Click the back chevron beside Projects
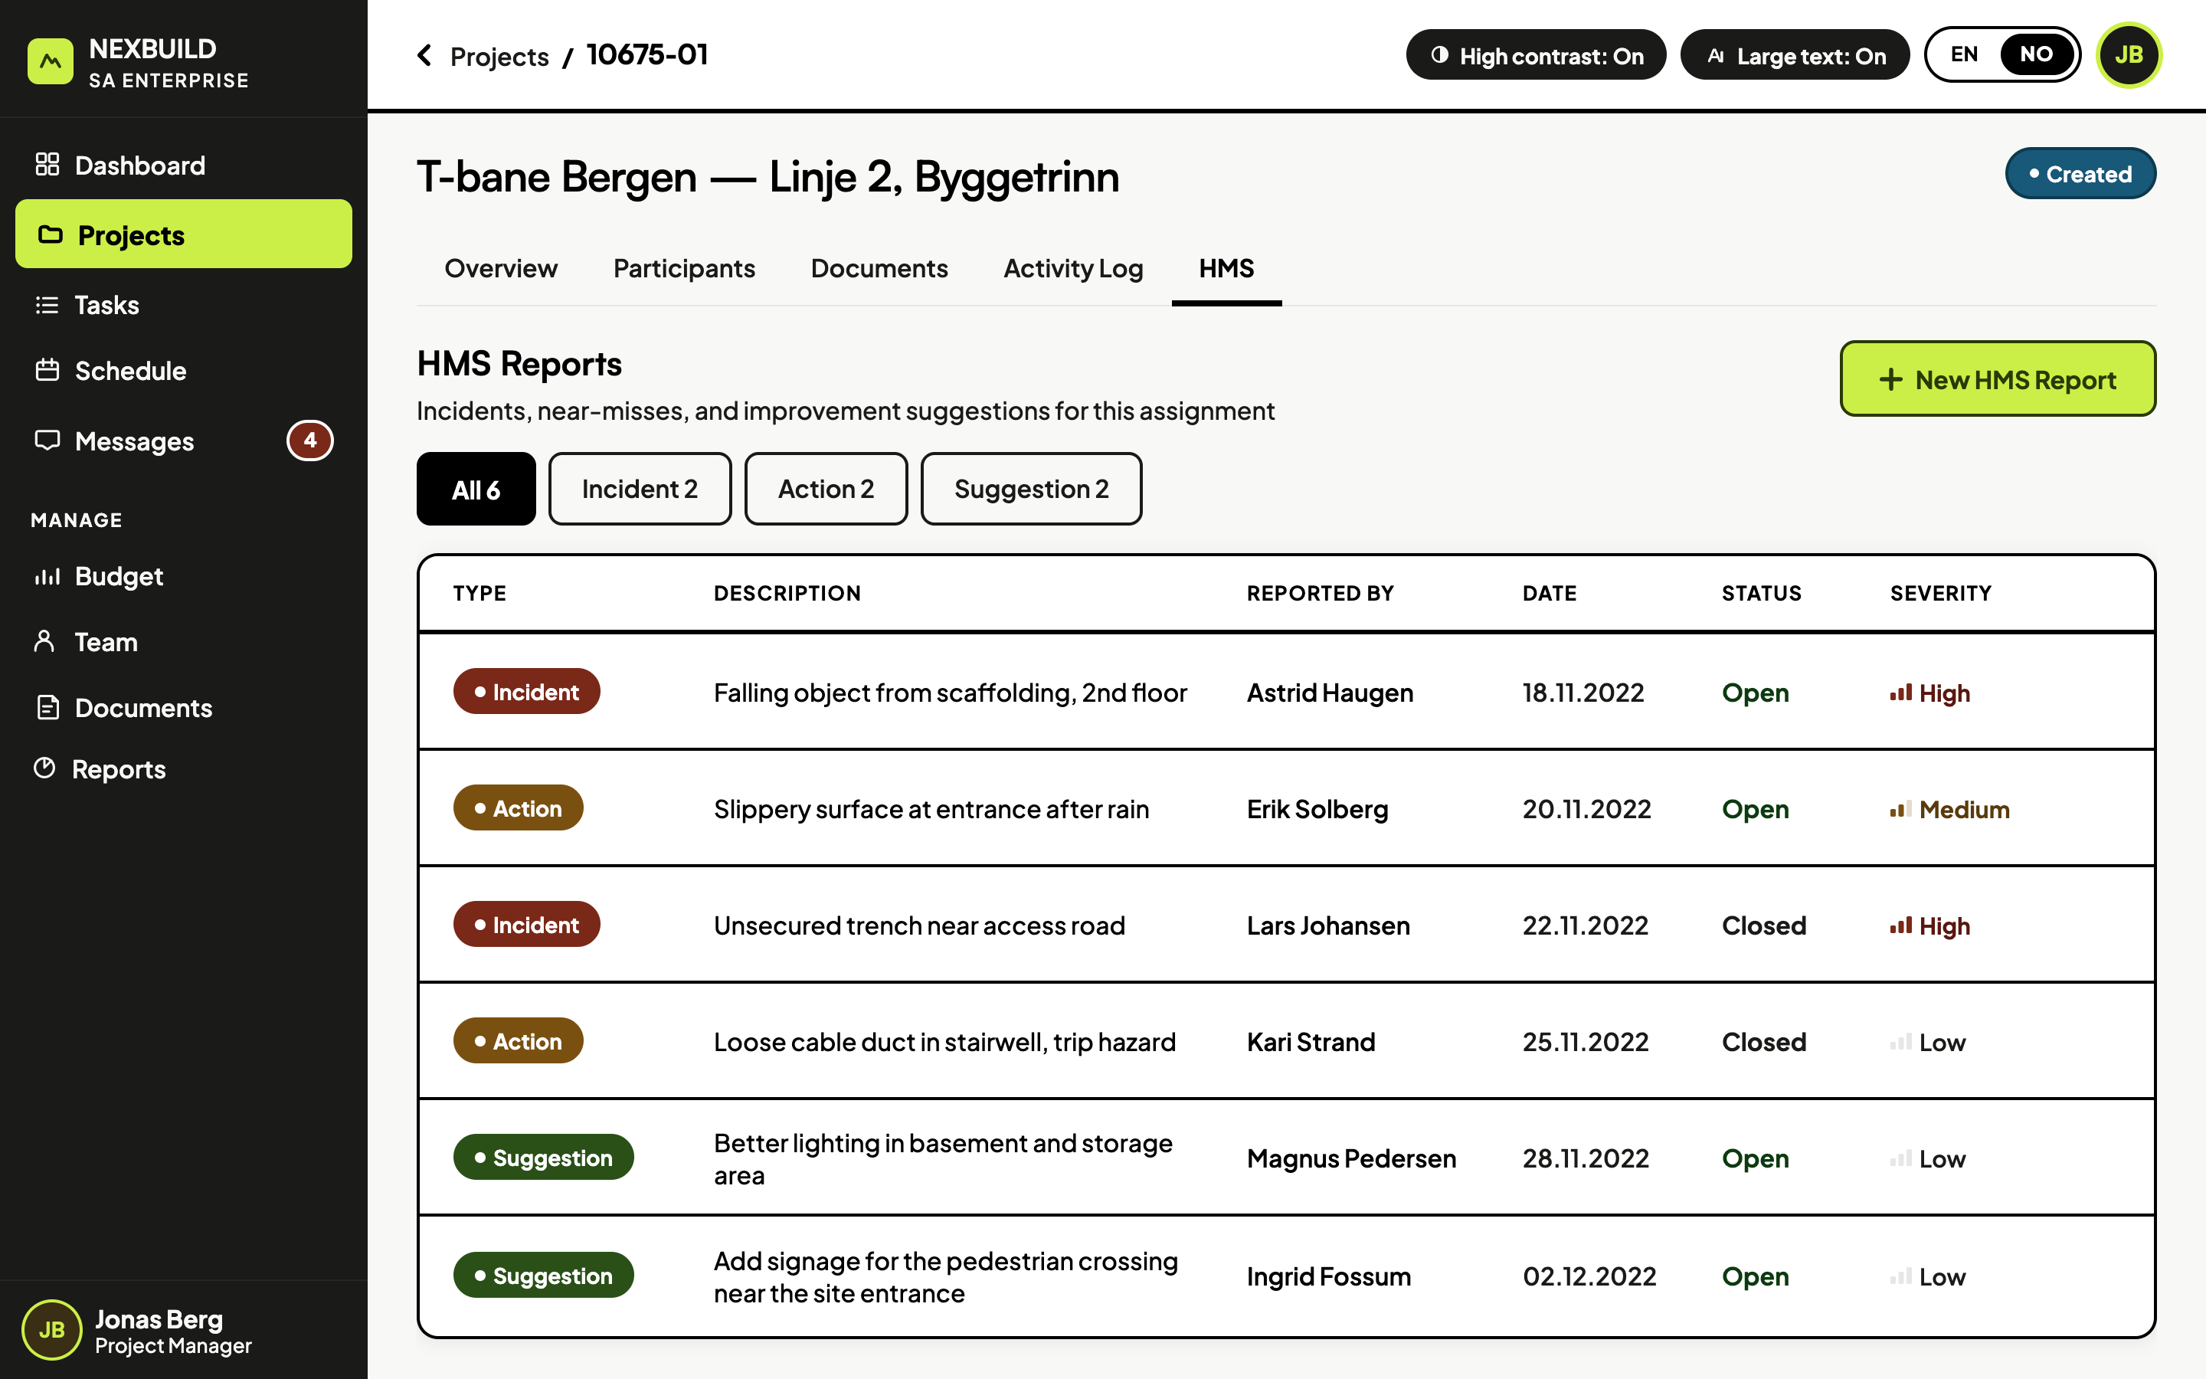The height and width of the screenshot is (1379, 2206). (x=425, y=56)
